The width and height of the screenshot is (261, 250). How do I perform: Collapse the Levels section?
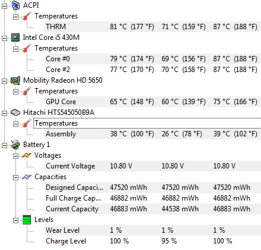15,220
